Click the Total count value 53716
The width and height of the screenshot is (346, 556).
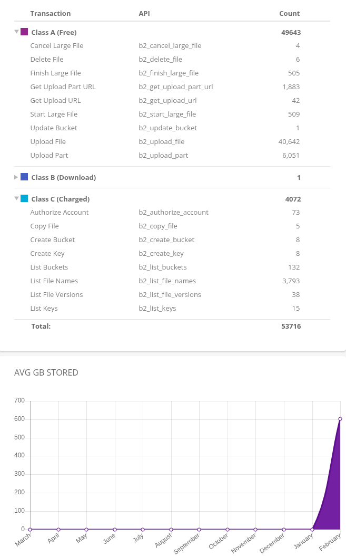point(291,326)
